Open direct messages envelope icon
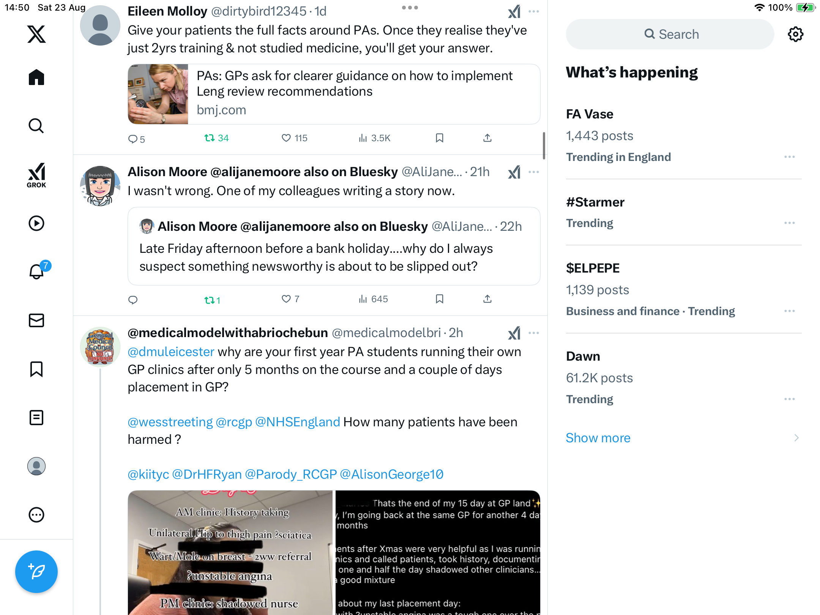 36,320
